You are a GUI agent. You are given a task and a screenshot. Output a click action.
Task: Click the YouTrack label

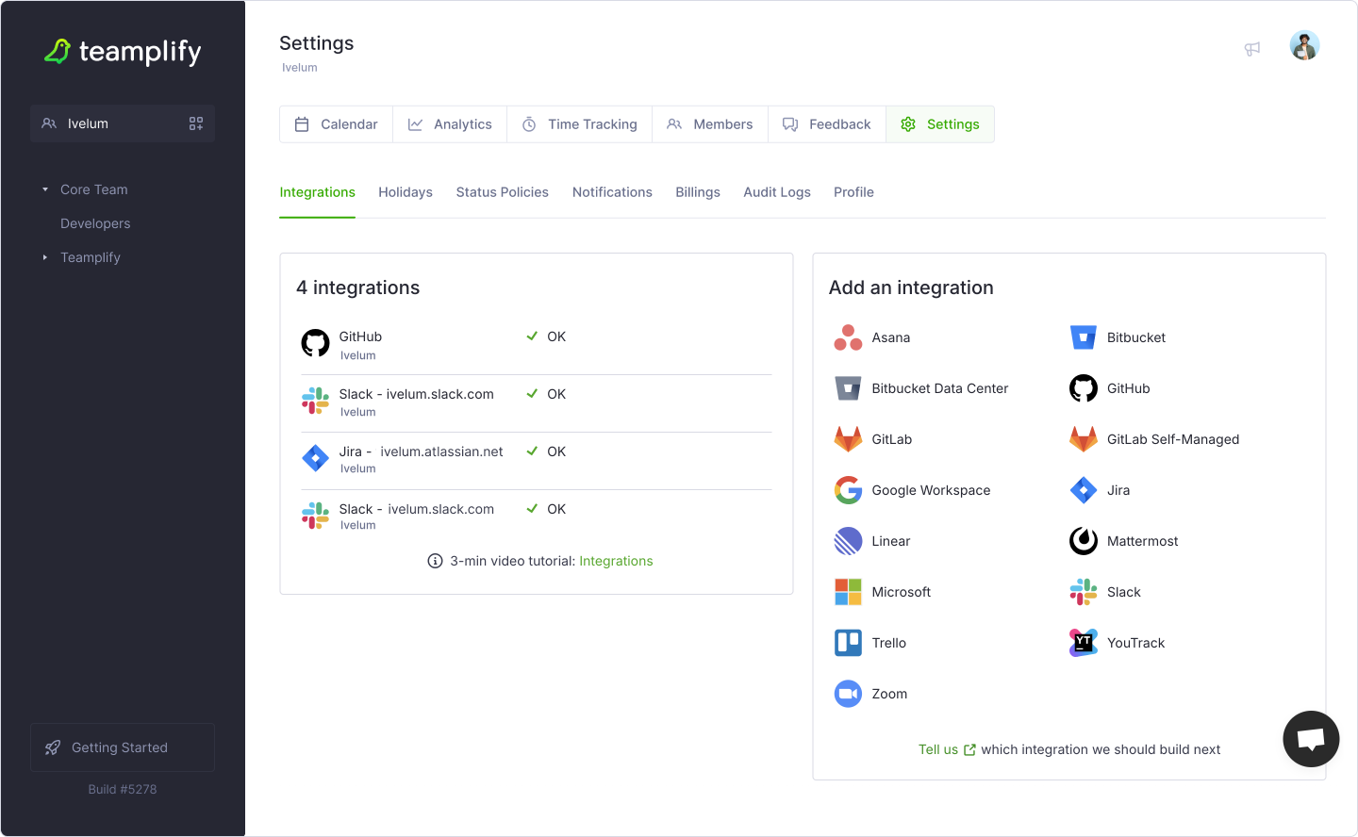coord(1135,643)
